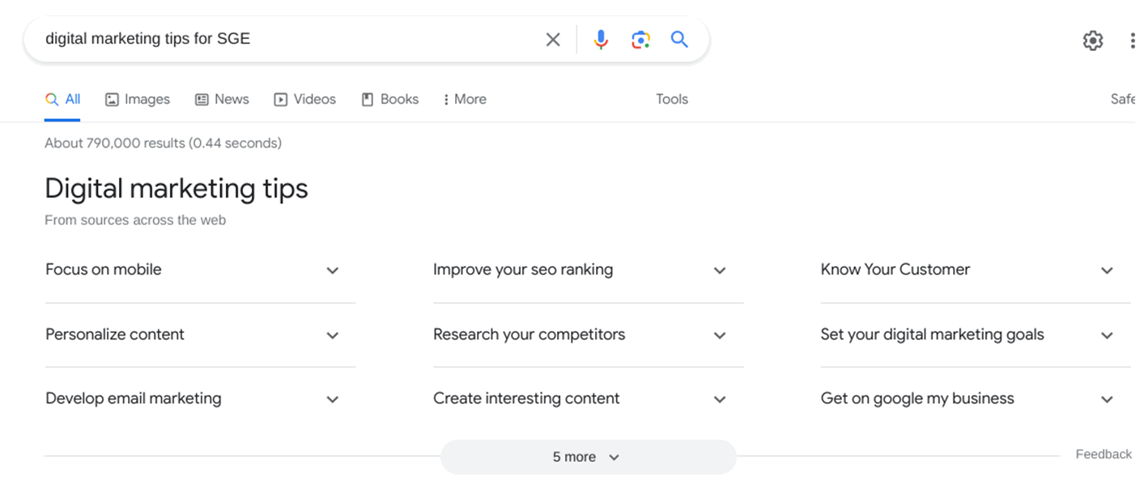Click the News tab icon
The height and width of the screenshot is (485, 1140).
coord(201,99)
